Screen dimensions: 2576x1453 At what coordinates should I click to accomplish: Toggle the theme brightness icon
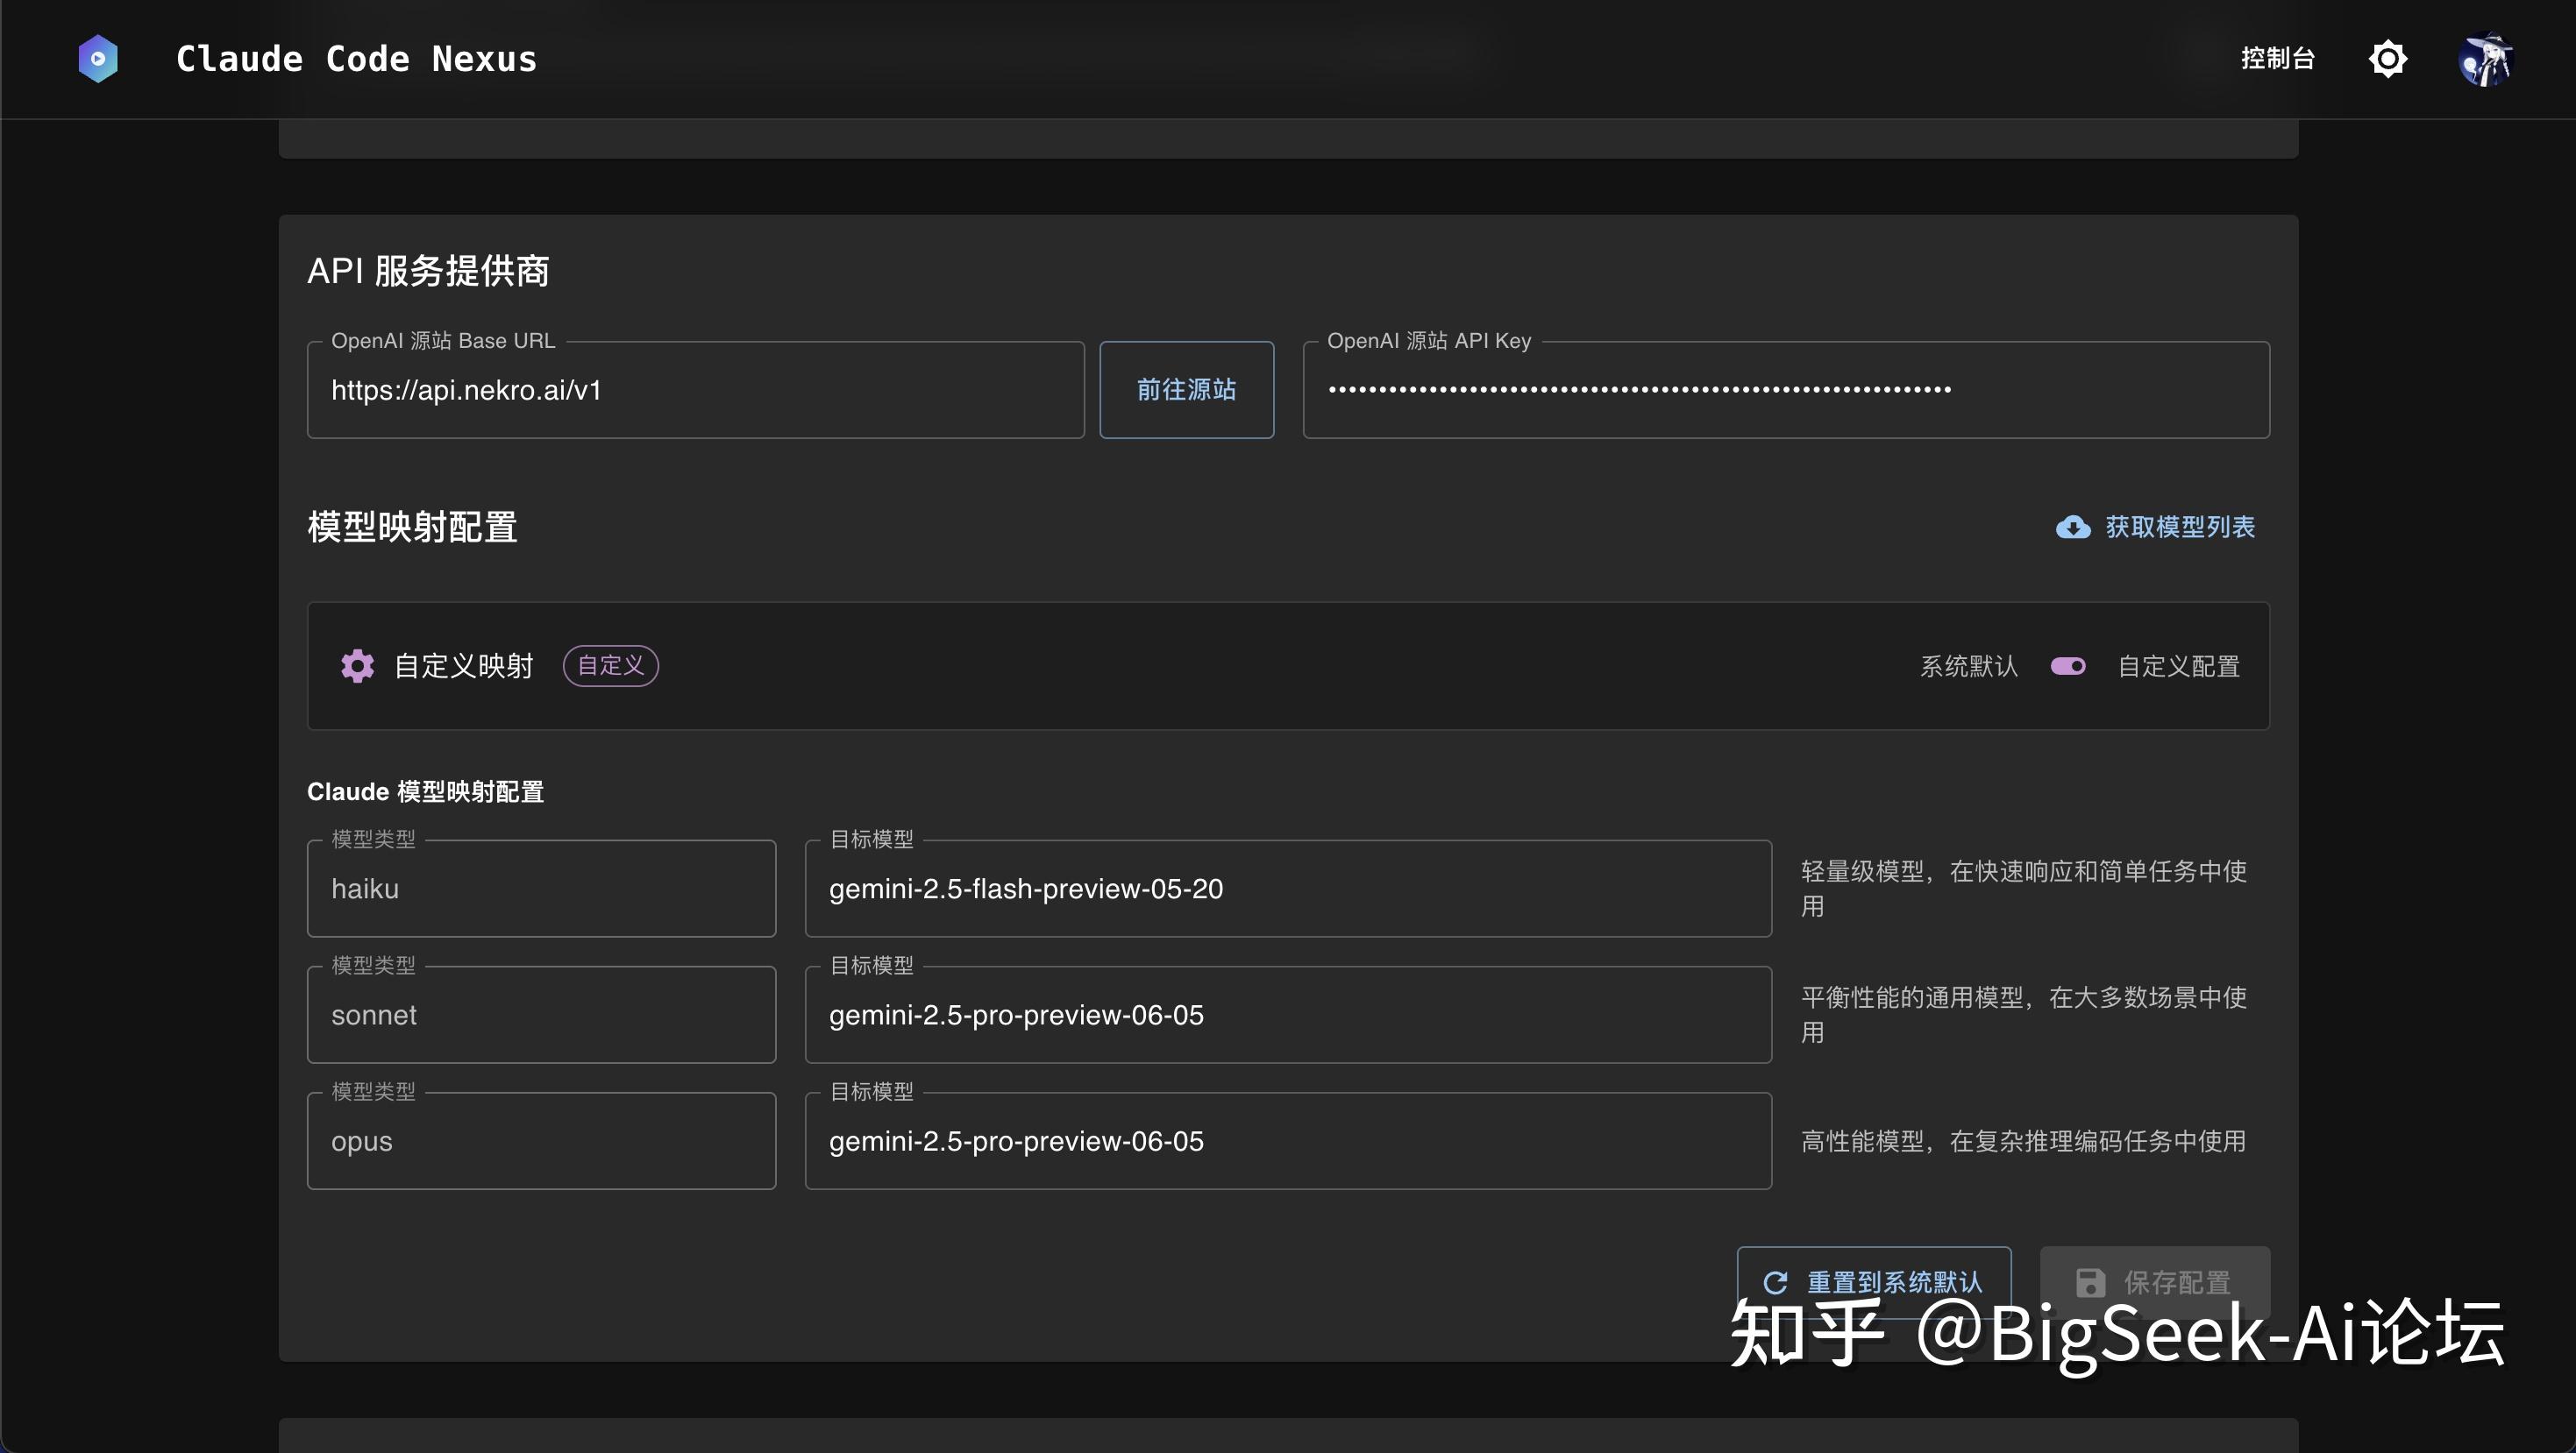(x=2387, y=59)
